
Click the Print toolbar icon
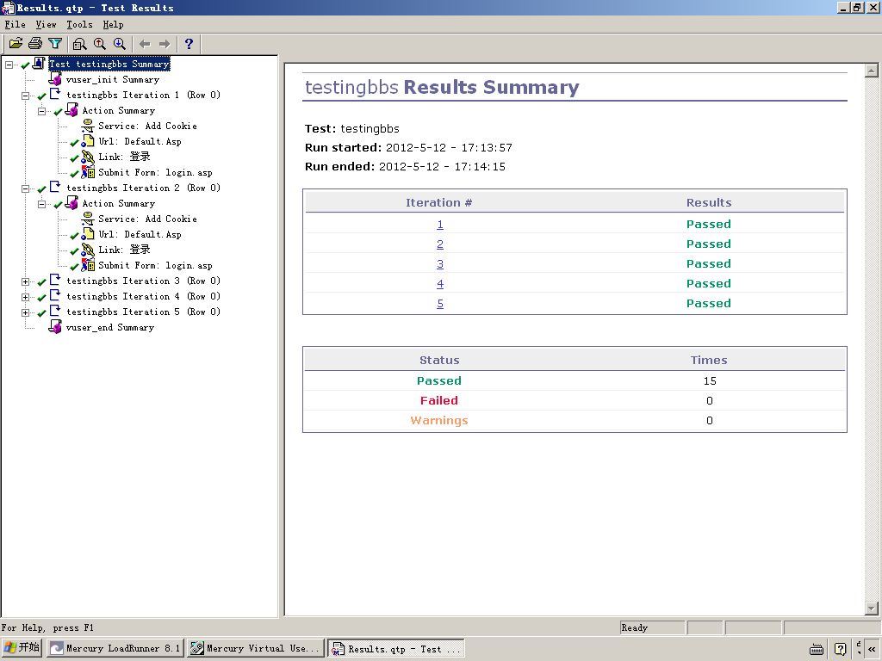pyautogui.click(x=35, y=43)
